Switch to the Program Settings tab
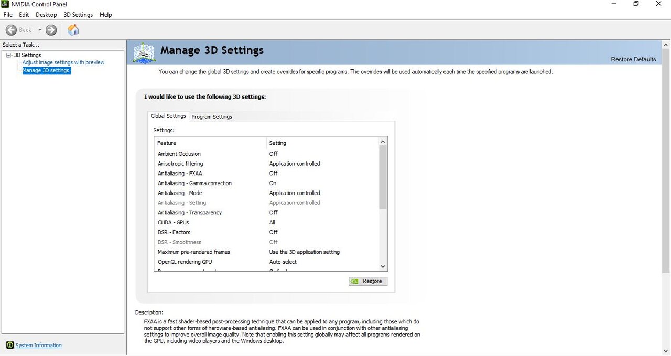The image size is (671, 356). (x=212, y=116)
